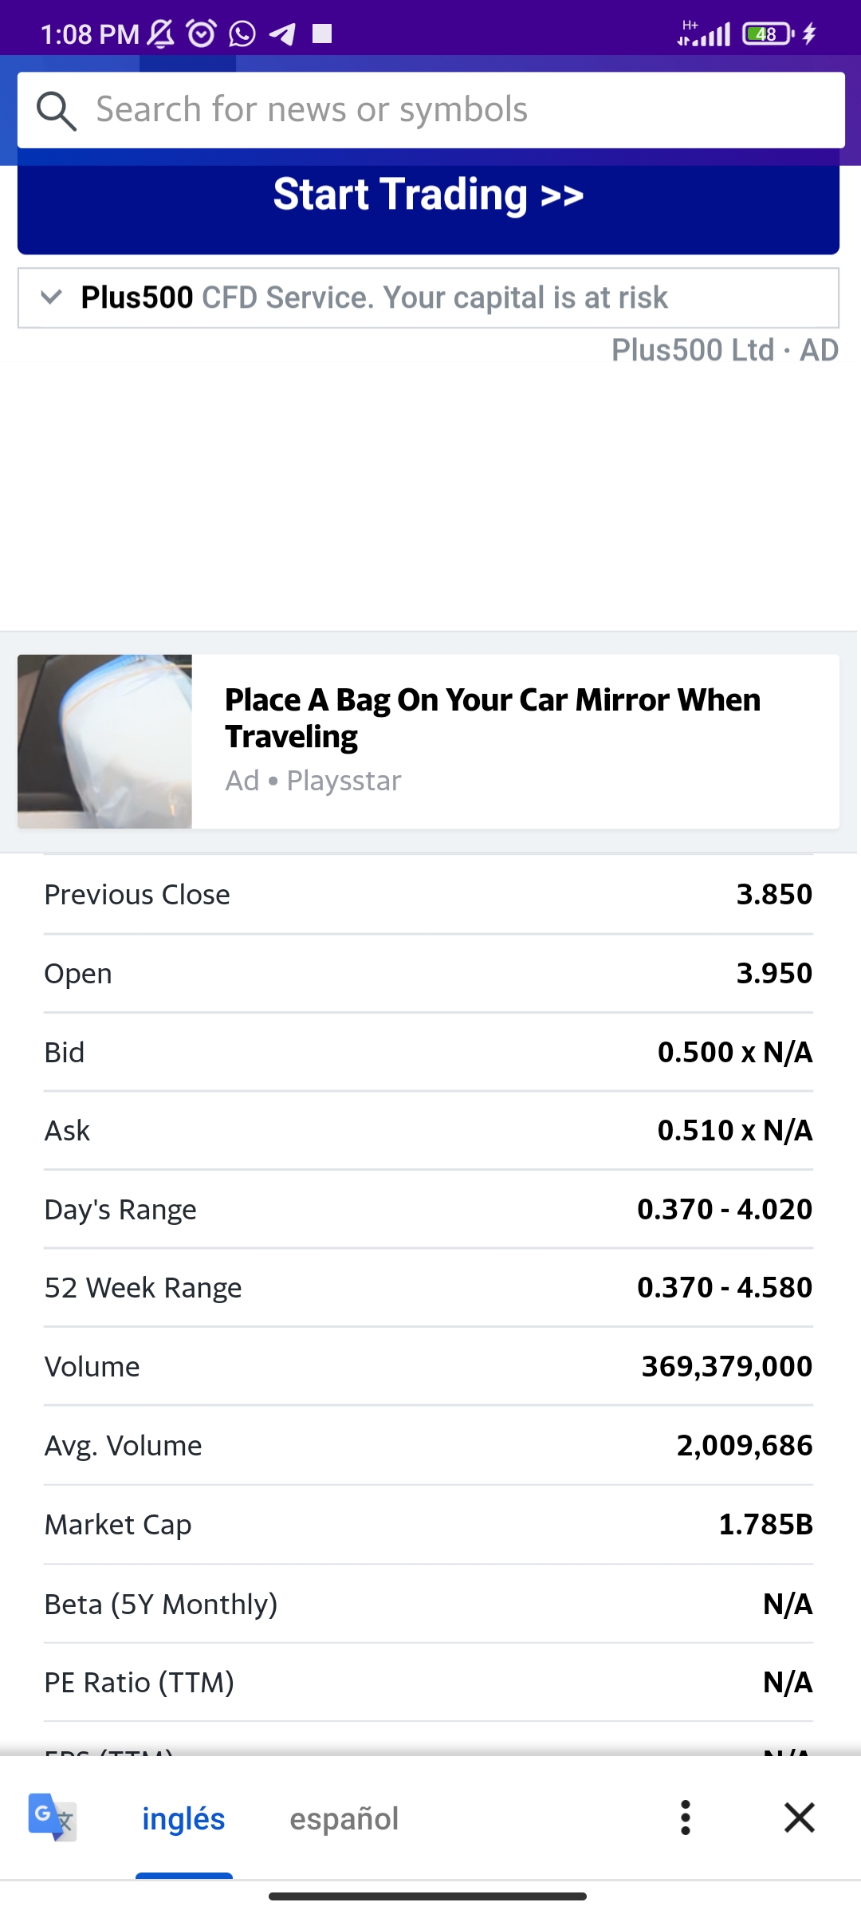Image resolution: width=861 pixels, height=1914 pixels.
Task: Tap the Telegram notification icon
Action: [282, 33]
